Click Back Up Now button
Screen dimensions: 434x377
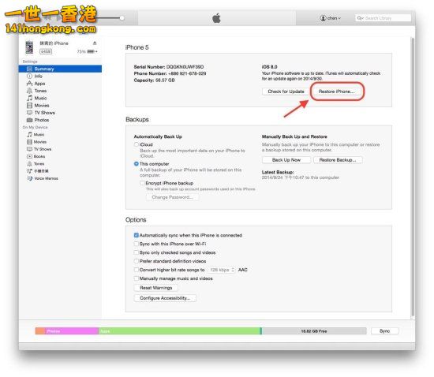(x=286, y=160)
